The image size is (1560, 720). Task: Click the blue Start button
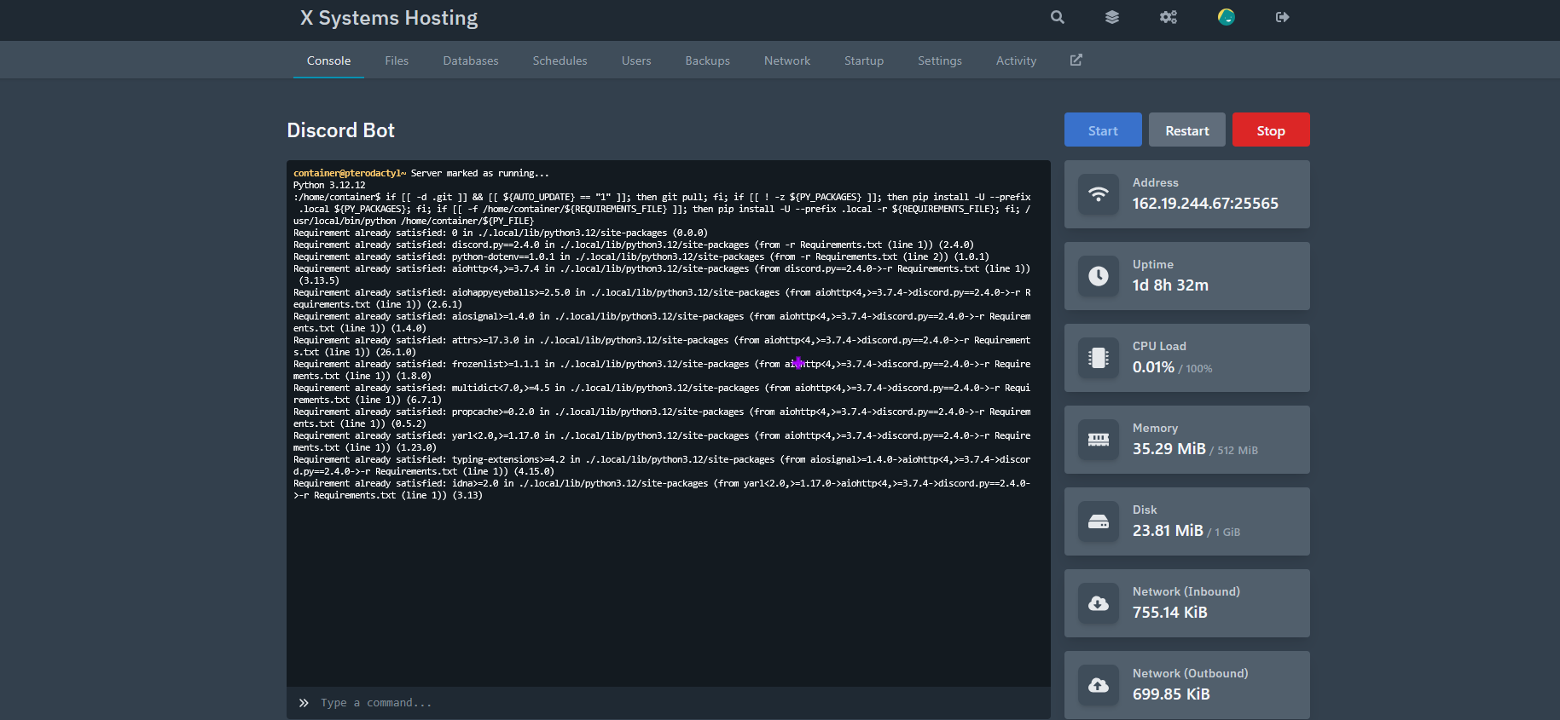pyautogui.click(x=1103, y=130)
